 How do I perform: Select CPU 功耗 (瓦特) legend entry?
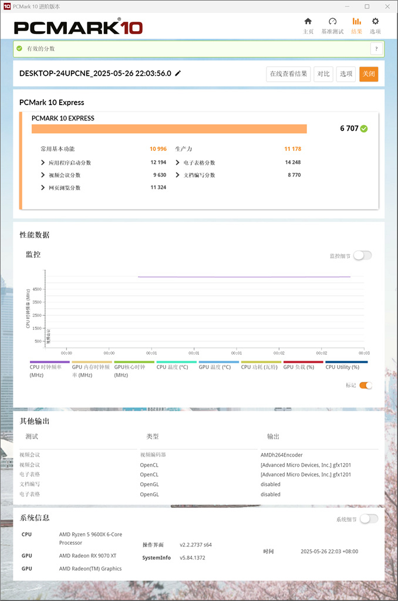coord(261,365)
